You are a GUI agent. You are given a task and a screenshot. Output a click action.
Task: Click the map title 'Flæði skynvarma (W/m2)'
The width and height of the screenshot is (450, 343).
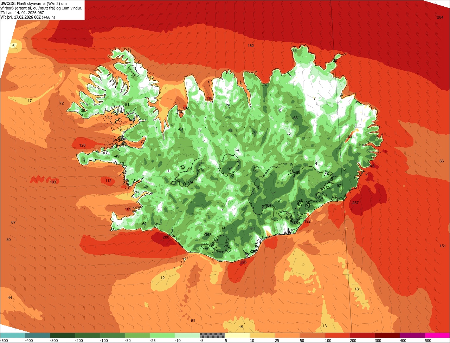[x=39, y=3]
